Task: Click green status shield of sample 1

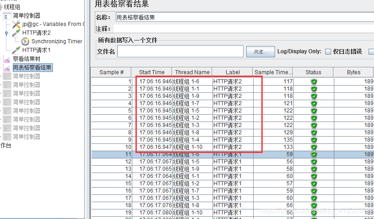Action: tap(314, 81)
